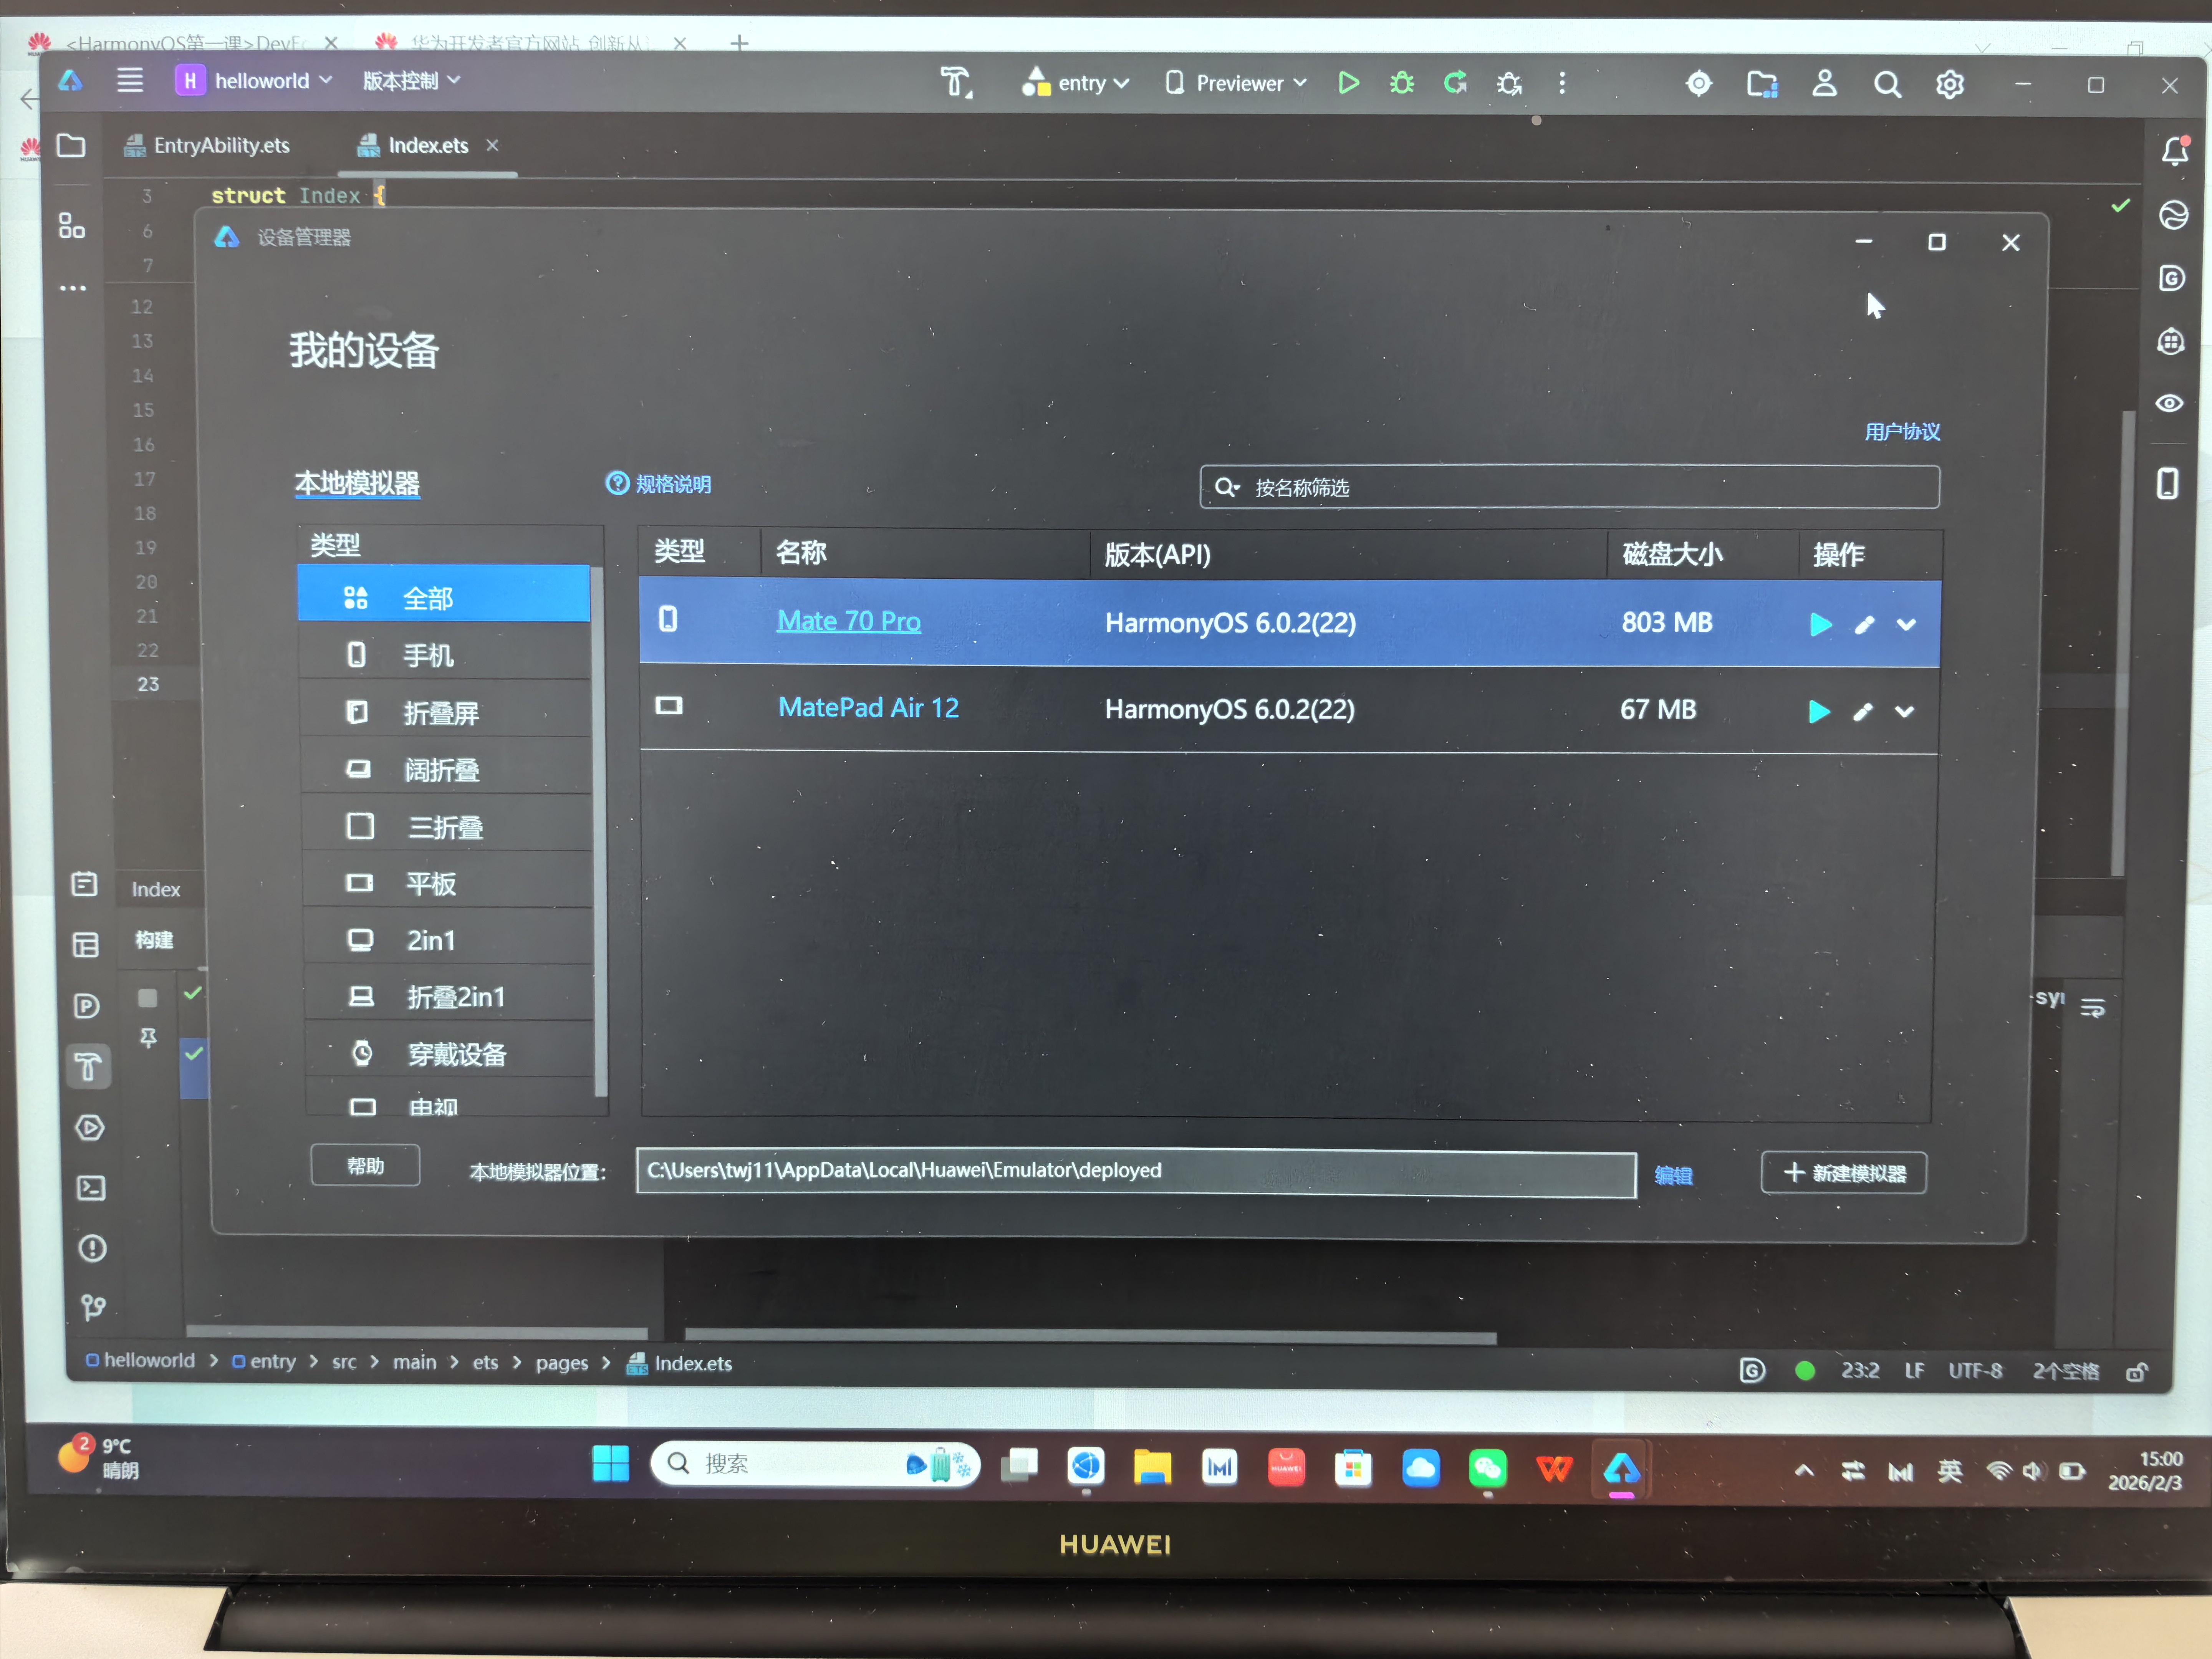Open the terminal panel icon
This screenshot has height=1659, width=2212.
point(91,1188)
